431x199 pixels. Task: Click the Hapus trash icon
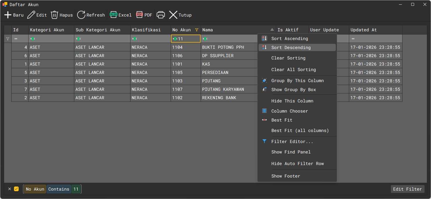point(54,15)
